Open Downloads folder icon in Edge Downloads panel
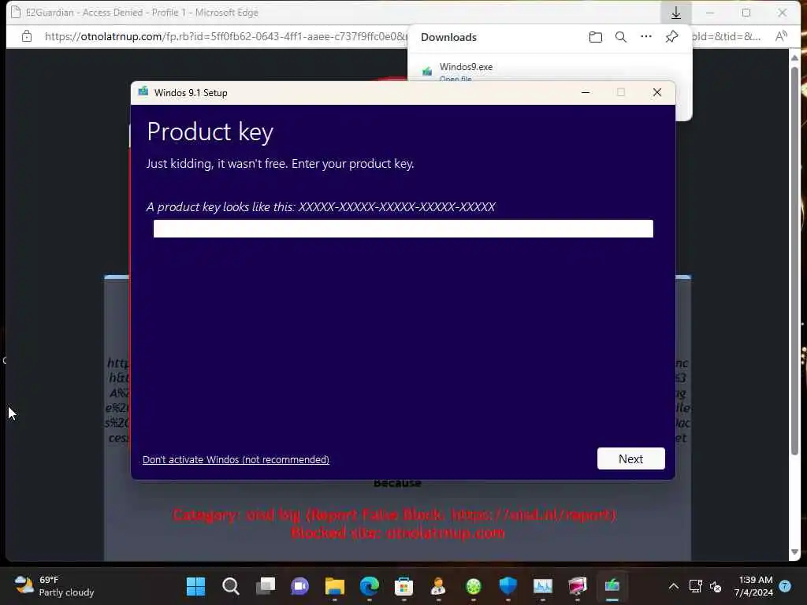 point(596,37)
